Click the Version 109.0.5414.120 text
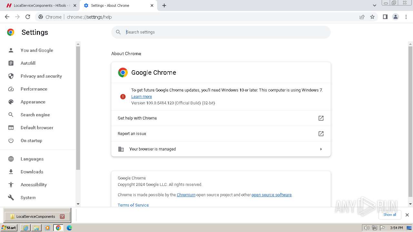Screen dimensions: 413x232 pos(173,103)
